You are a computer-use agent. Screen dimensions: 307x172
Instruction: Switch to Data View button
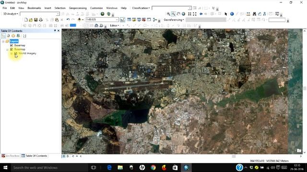click(64, 156)
